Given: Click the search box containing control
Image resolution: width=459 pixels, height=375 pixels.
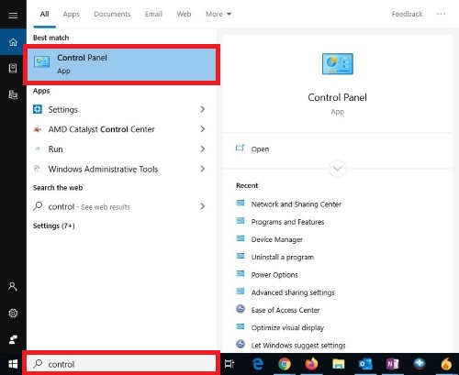Looking at the screenshot, I should point(121,364).
